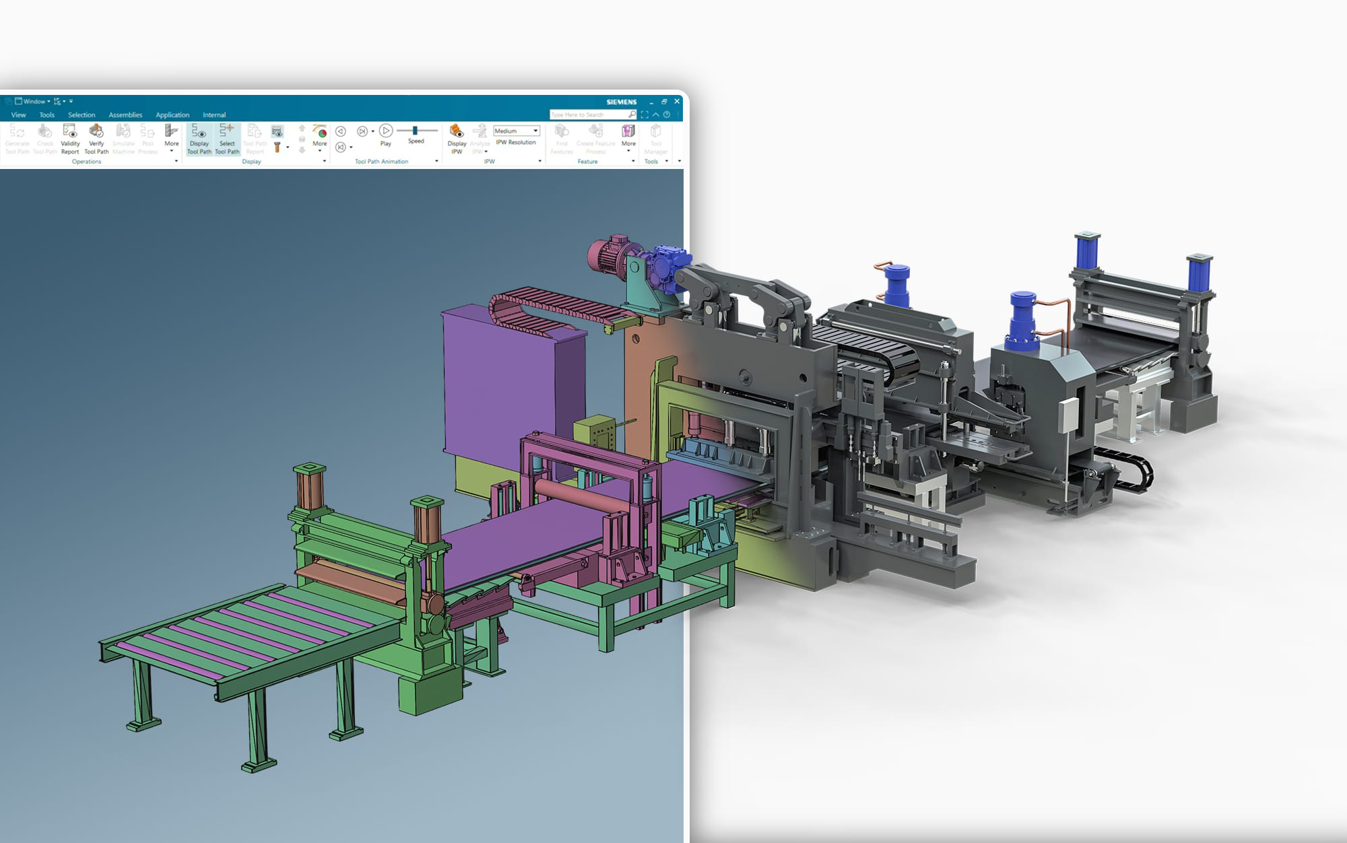Rewind animation to start
This screenshot has height=843, width=1347.
click(x=341, y=147)
